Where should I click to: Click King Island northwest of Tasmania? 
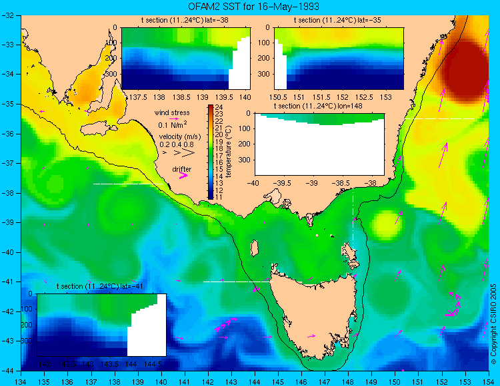click(x=254, y=248)
